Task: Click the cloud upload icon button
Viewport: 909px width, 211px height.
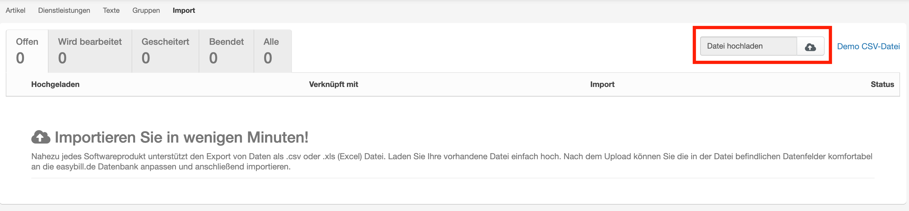Action: (810, 46)
